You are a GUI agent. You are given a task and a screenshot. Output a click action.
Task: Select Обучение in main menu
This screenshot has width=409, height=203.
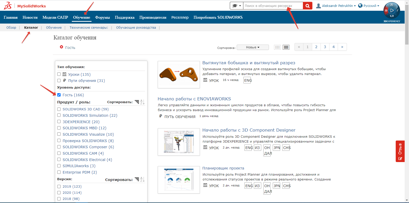coord(82,17)
